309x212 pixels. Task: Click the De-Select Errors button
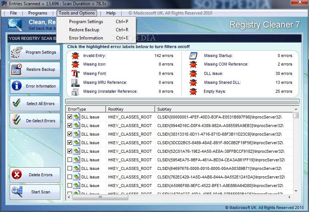click(35, 120)
